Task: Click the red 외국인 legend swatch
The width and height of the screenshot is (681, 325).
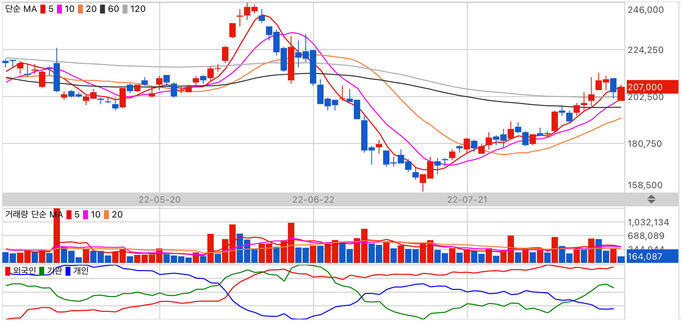Action: tap(8, 271)
